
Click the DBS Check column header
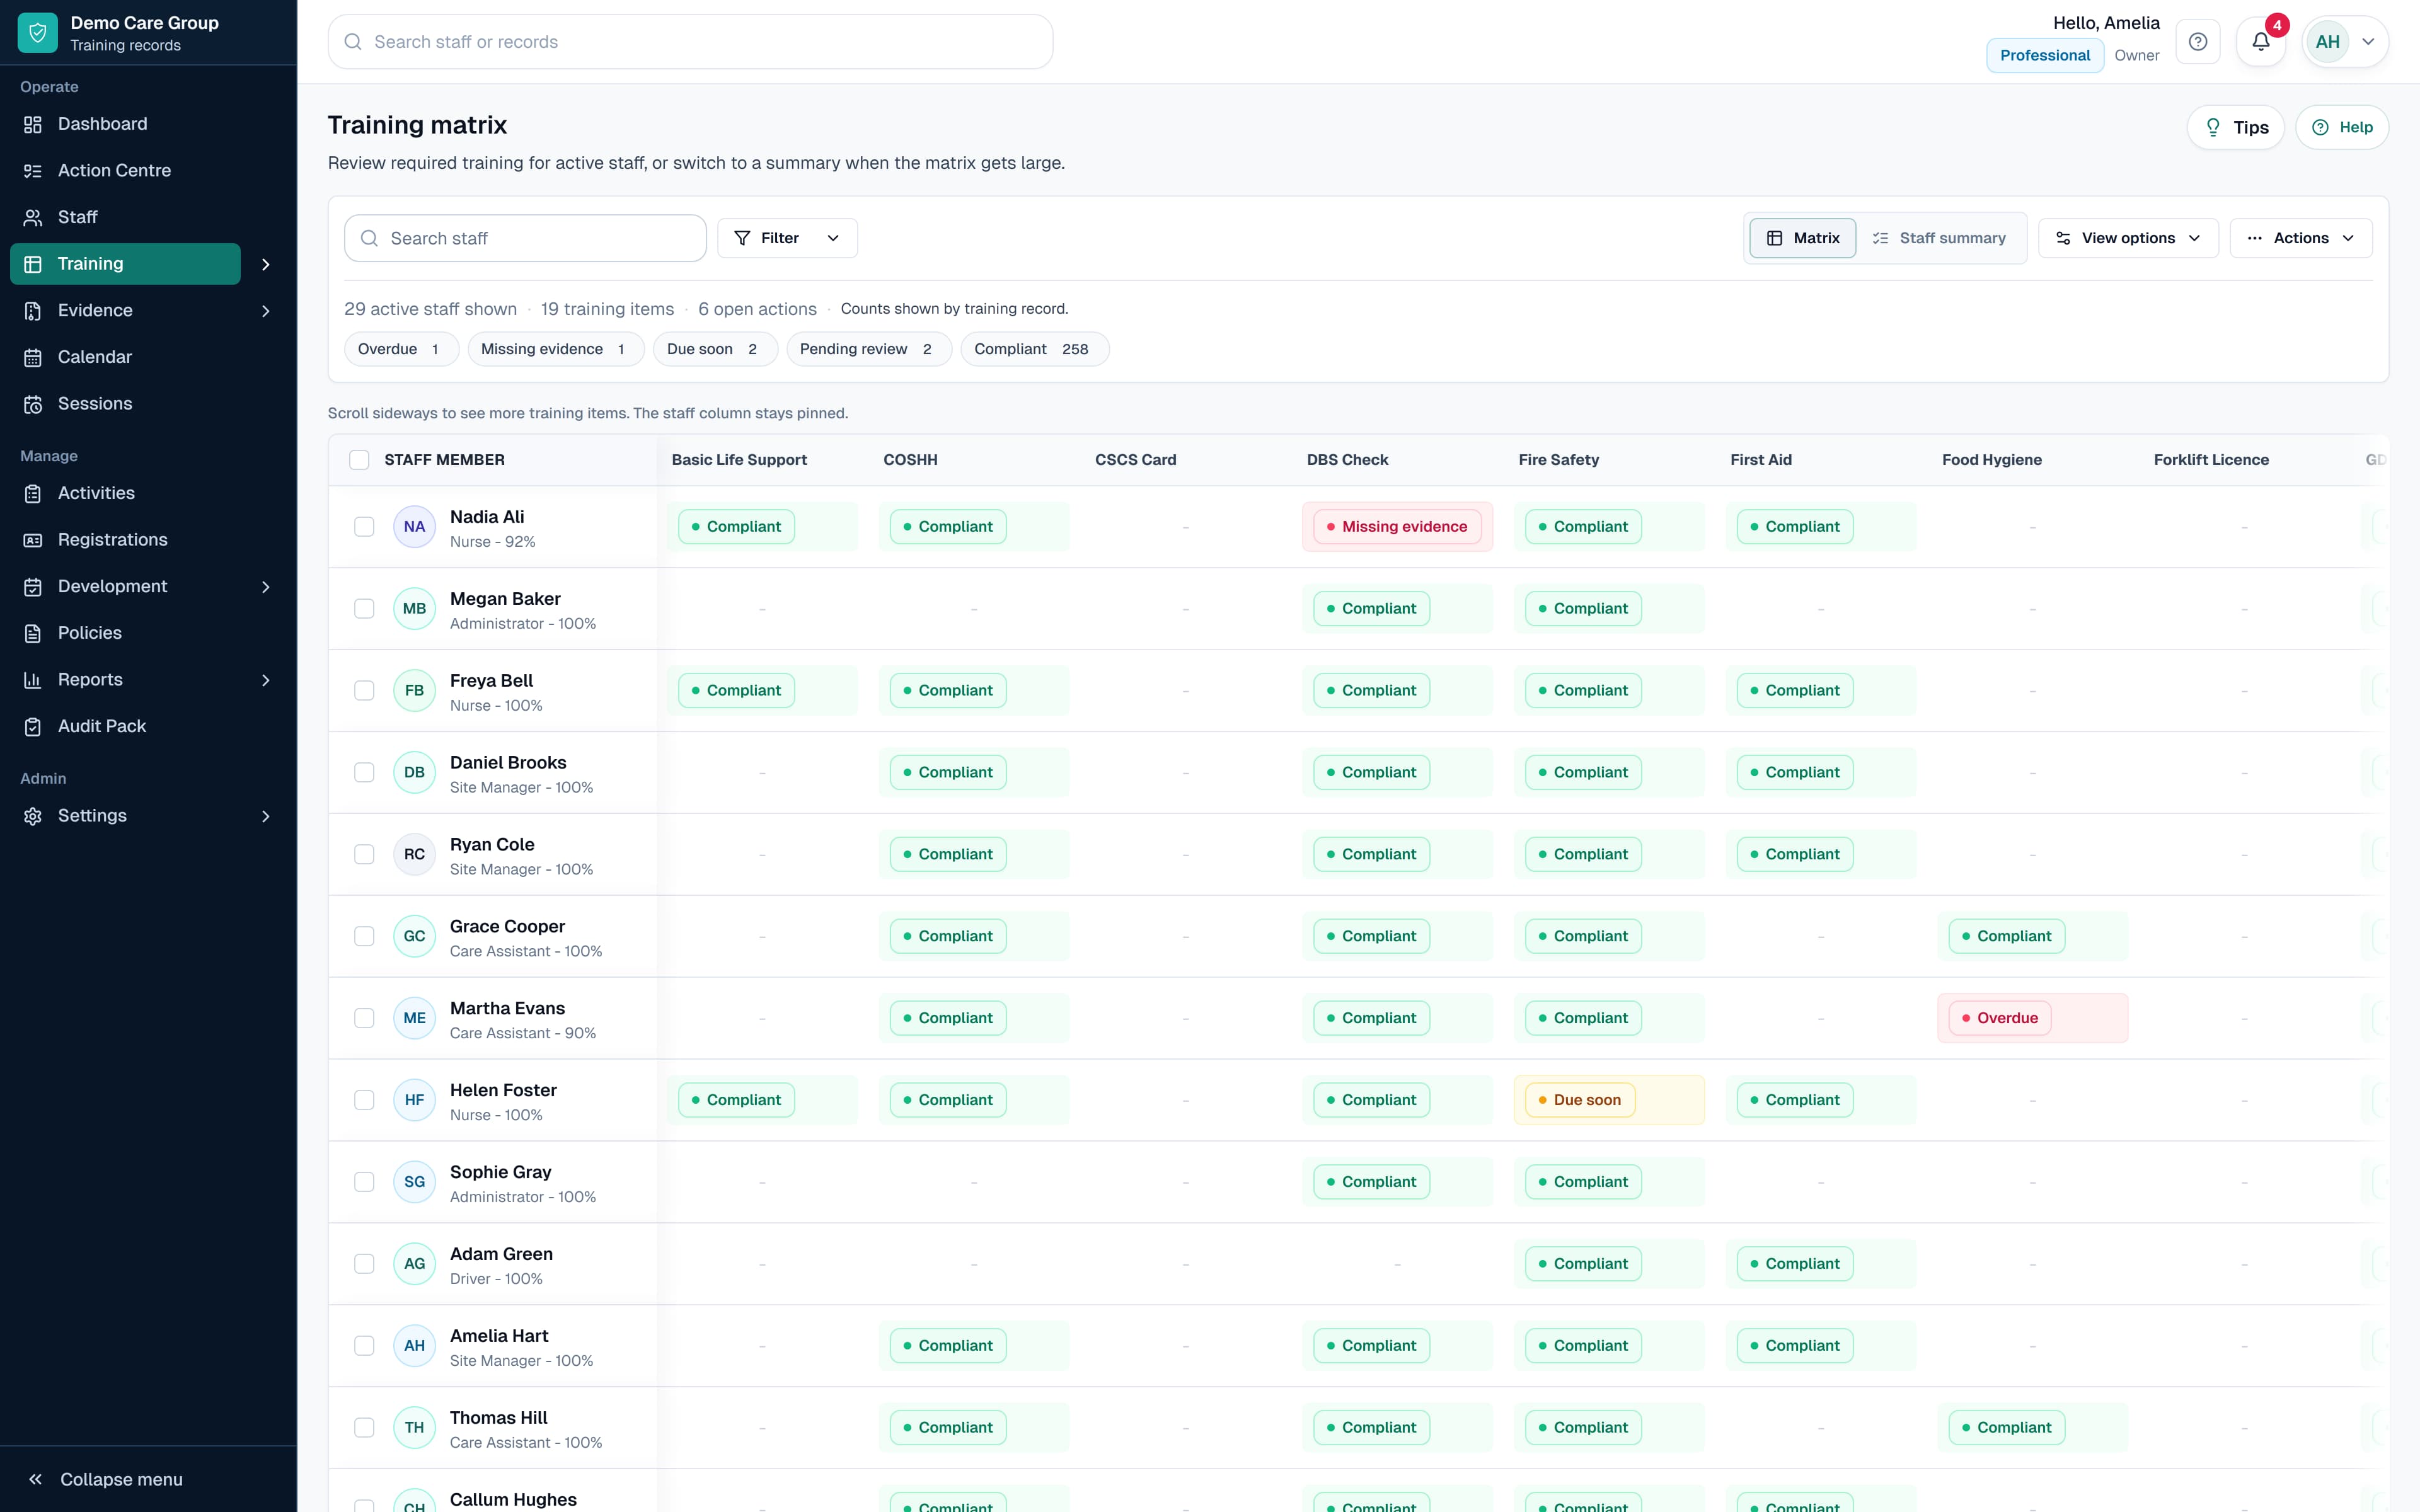(x=1347, y=460)
